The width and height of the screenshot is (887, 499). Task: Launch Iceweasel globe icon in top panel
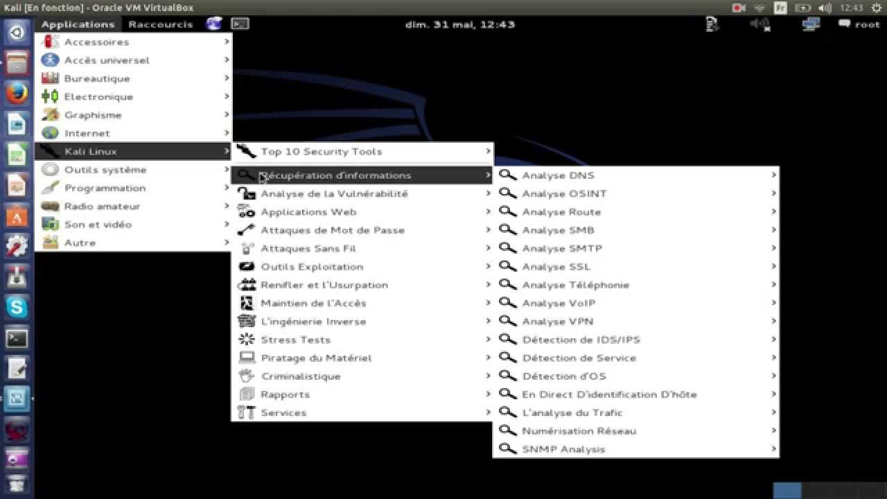point(214,24)
